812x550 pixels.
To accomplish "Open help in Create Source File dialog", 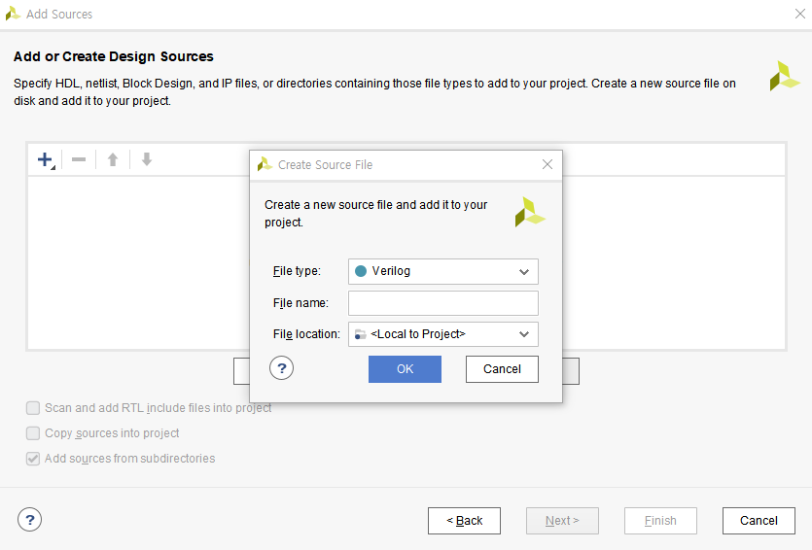I will pyautogui.click(x=282, y=368).
